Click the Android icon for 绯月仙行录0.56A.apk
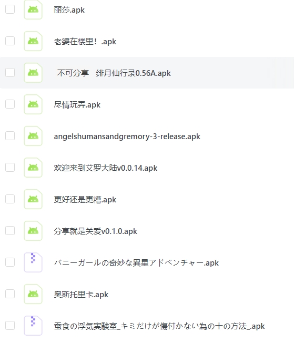Viewport: 294px width, 342px height. click(33, 73)
